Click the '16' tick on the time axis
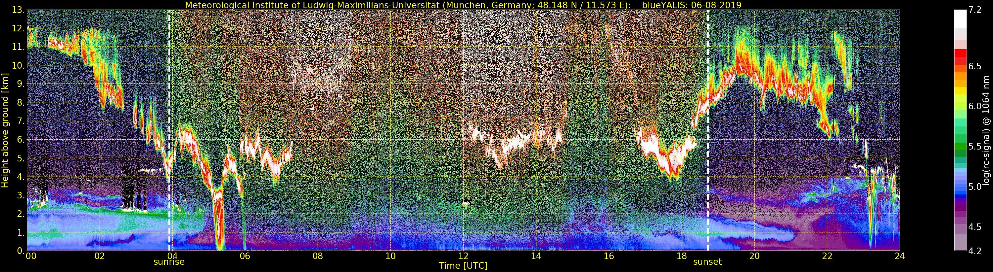 click(609, 256)
